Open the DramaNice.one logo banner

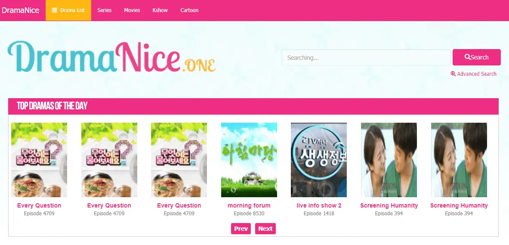111,56
